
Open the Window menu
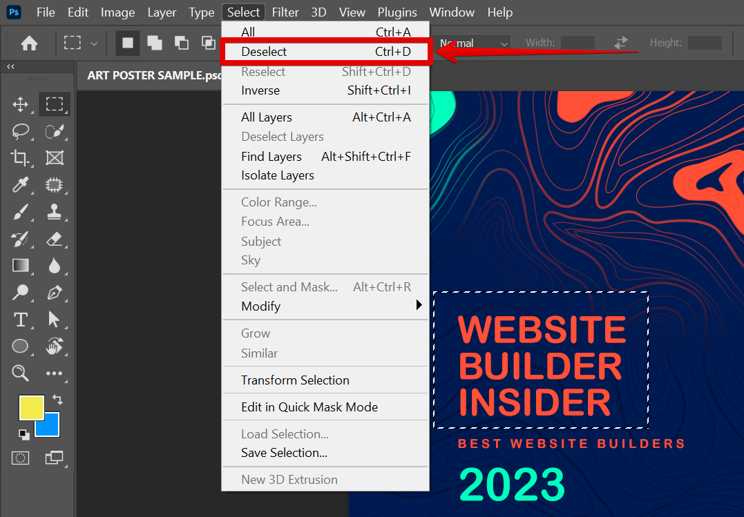[x=451, y=12]
